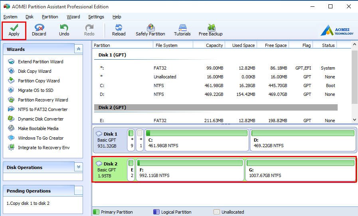The height and width of the screenshot is (216, 358).
Task: Select D: 469.22GB partition block
Action: pos(303,140)
